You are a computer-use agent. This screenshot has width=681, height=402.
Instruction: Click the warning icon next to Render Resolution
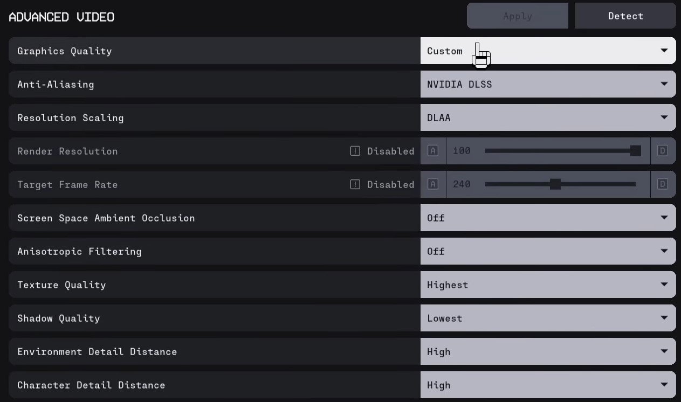[x=355, y=151]
